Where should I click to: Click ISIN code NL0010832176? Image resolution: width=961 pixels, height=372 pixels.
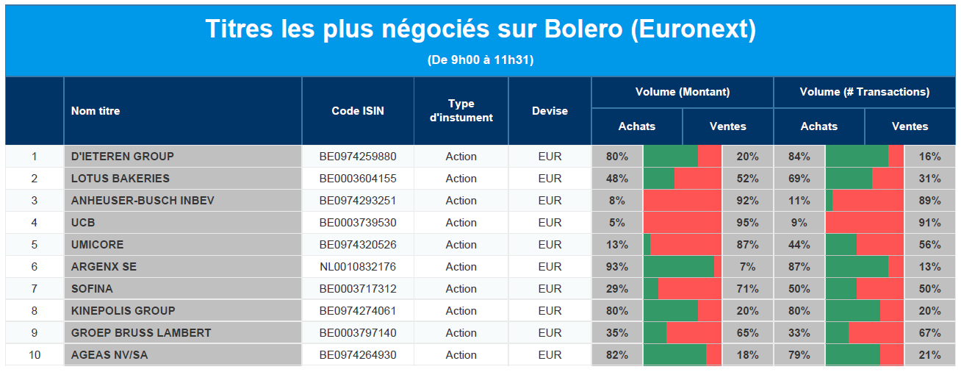tap(358, 267)
